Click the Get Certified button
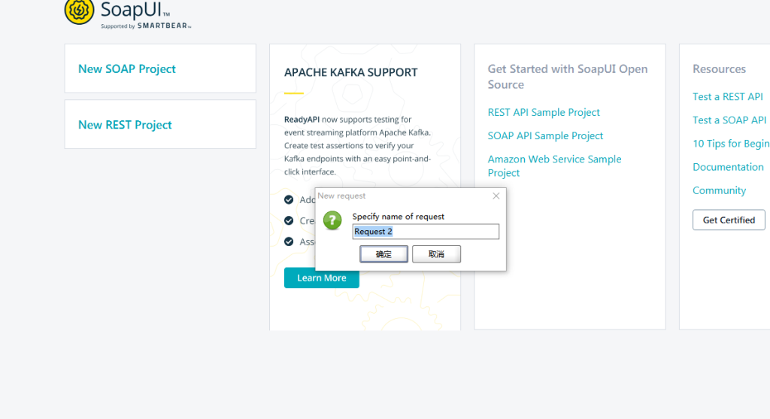770x419 pixels. (x=728, y=220)
